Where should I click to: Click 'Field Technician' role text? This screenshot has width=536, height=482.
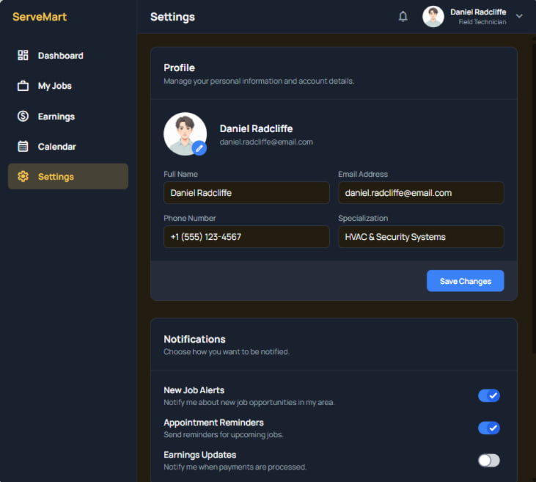click(482, 22)
